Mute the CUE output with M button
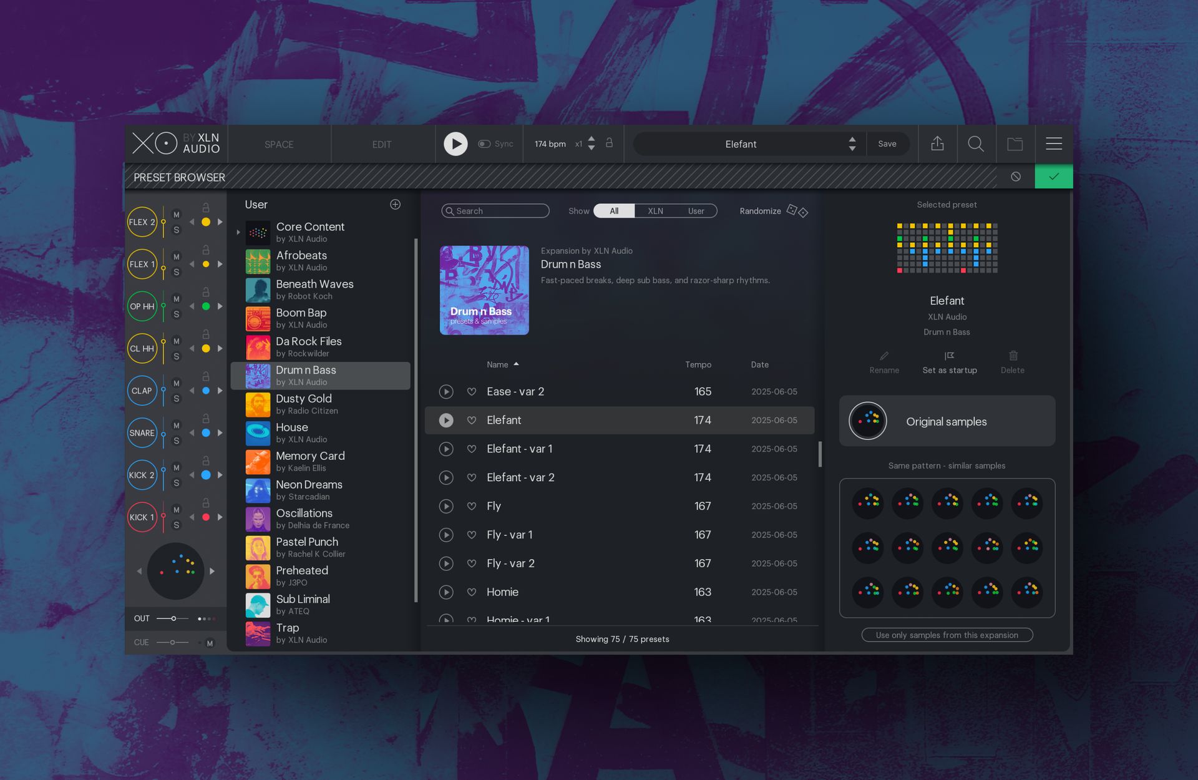 pyautogui.click(x=210, y=643)
